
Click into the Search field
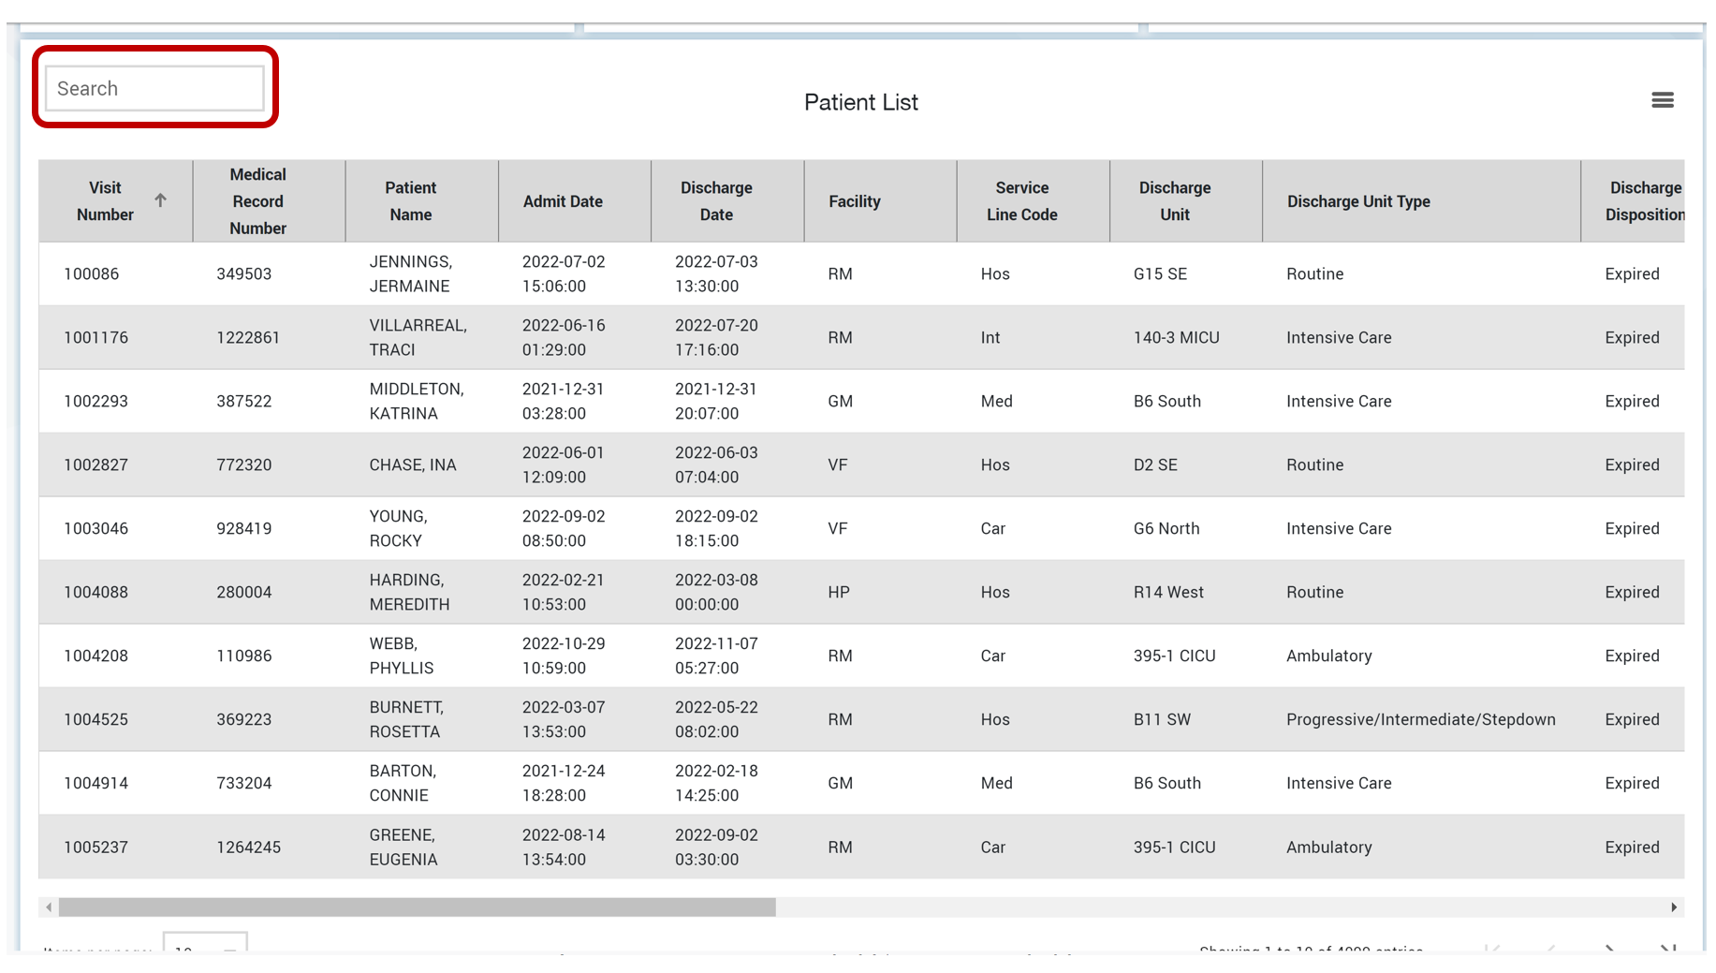(154, 88)
